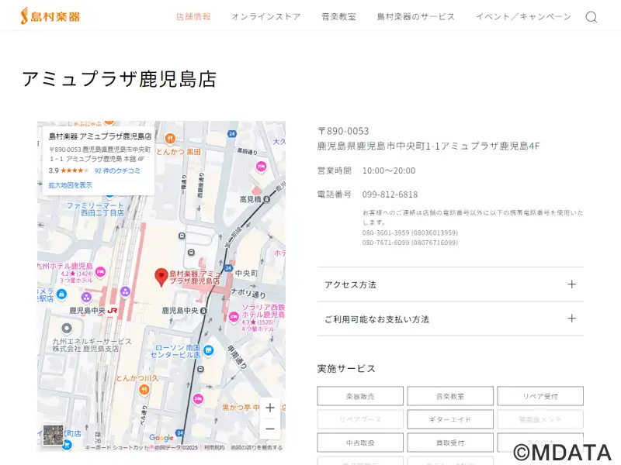Click the ファミリーマート 西田二丁目店 map label
Image resolution: width=621 pixels, height=465 pixels.
[95, 209]
